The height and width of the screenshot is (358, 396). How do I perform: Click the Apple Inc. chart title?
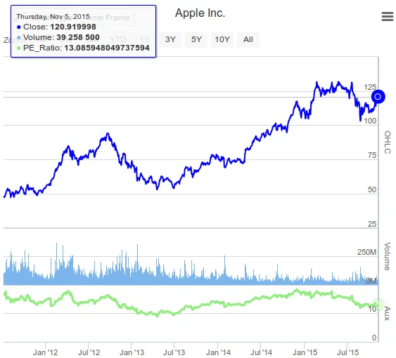(x=200, y=13)
